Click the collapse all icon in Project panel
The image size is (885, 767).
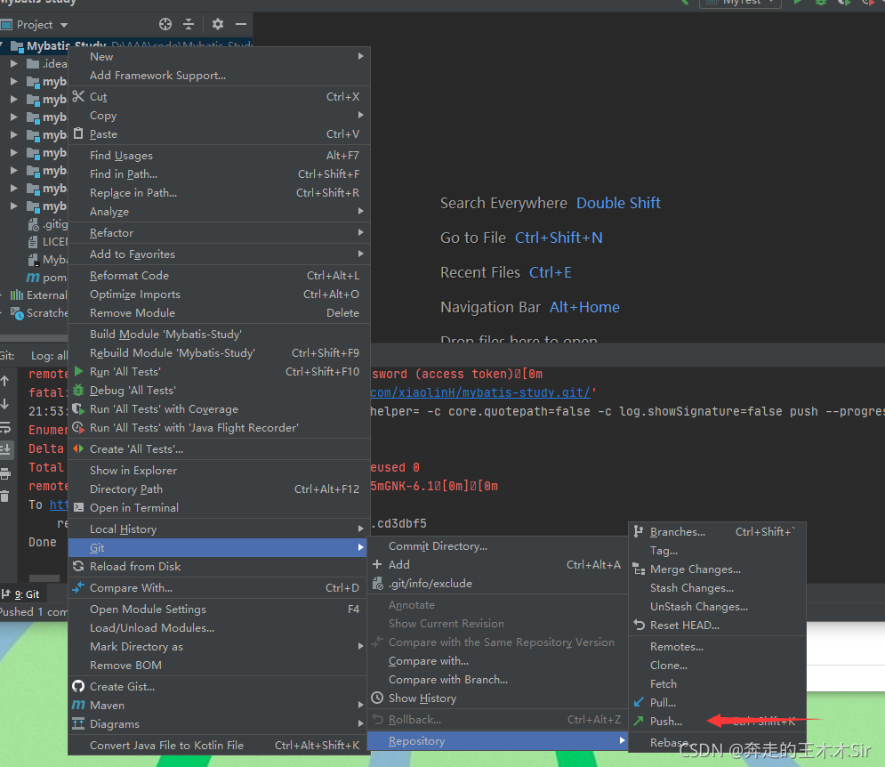point(189,24)
